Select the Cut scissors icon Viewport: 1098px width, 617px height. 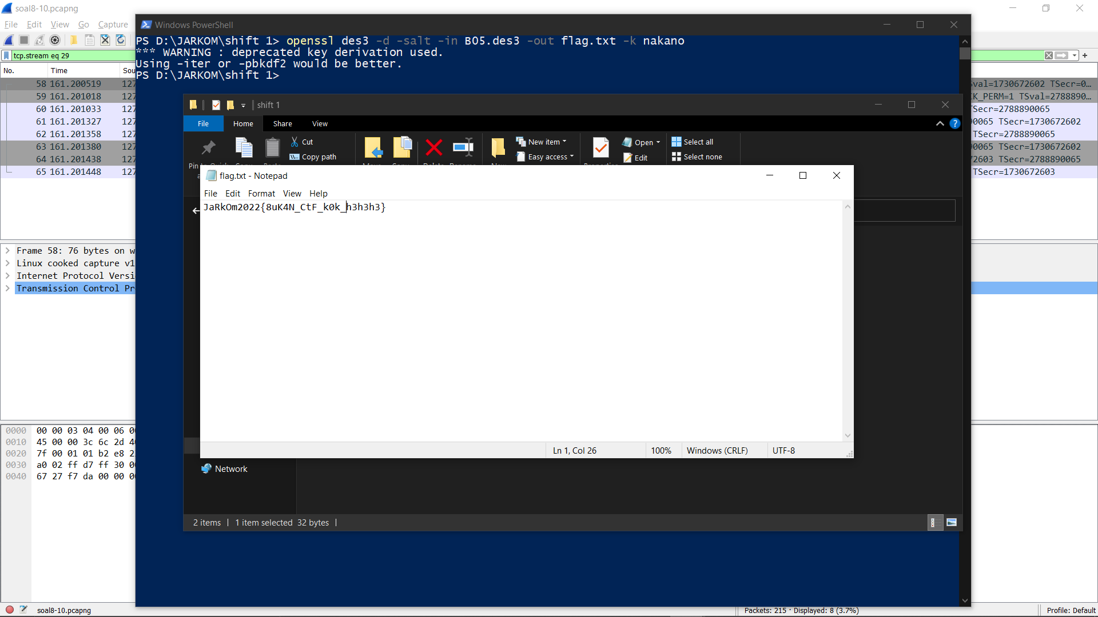click(x=295, y=141)
